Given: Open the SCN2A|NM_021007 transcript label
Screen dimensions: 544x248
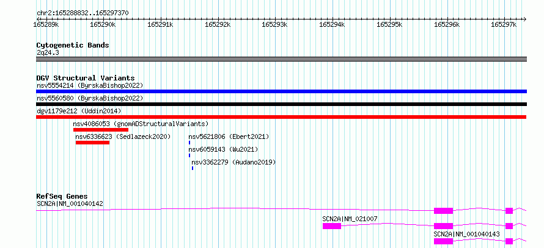Looking at the screenshot, I should 350,219.
